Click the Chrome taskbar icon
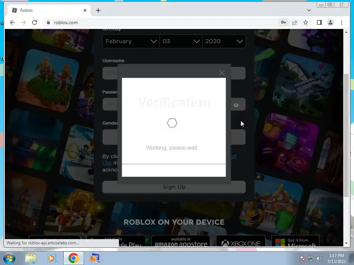The height and width of the screenshot is (265, 354). coord(73,258)
